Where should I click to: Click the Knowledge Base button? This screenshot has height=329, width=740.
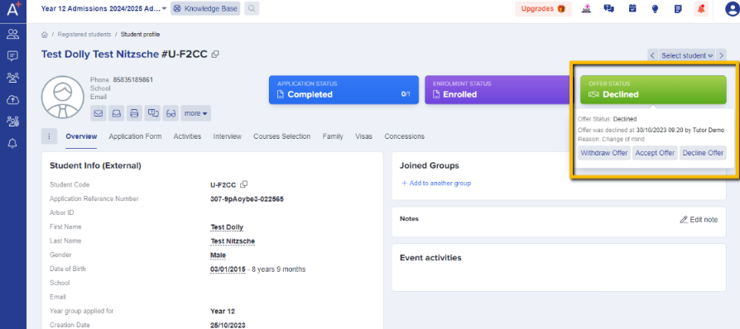click(205, 8)
